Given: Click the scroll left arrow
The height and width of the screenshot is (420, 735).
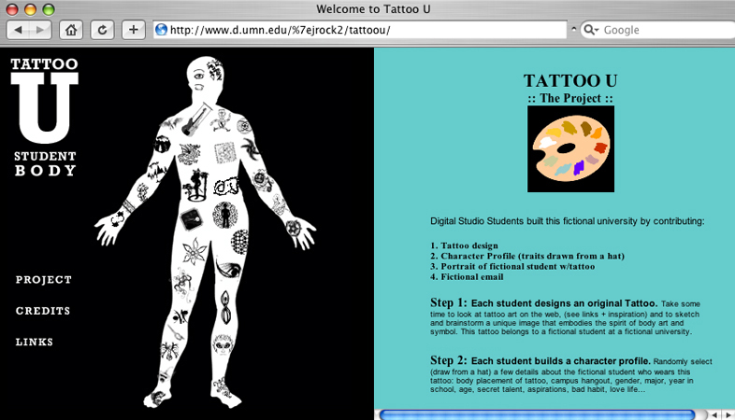Looking at the screenshot, I should (x=713, y=413).
